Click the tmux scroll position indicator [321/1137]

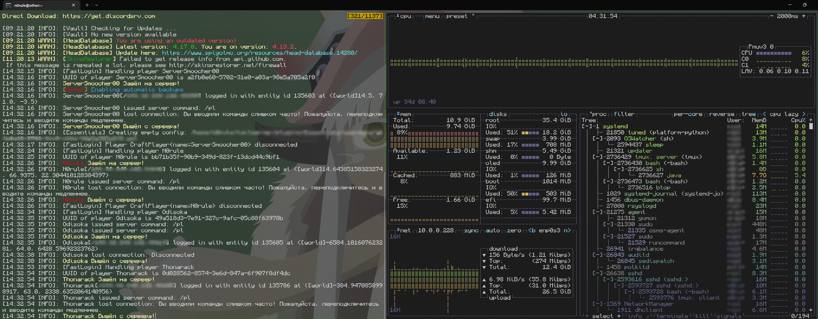[x=365, y=16]
